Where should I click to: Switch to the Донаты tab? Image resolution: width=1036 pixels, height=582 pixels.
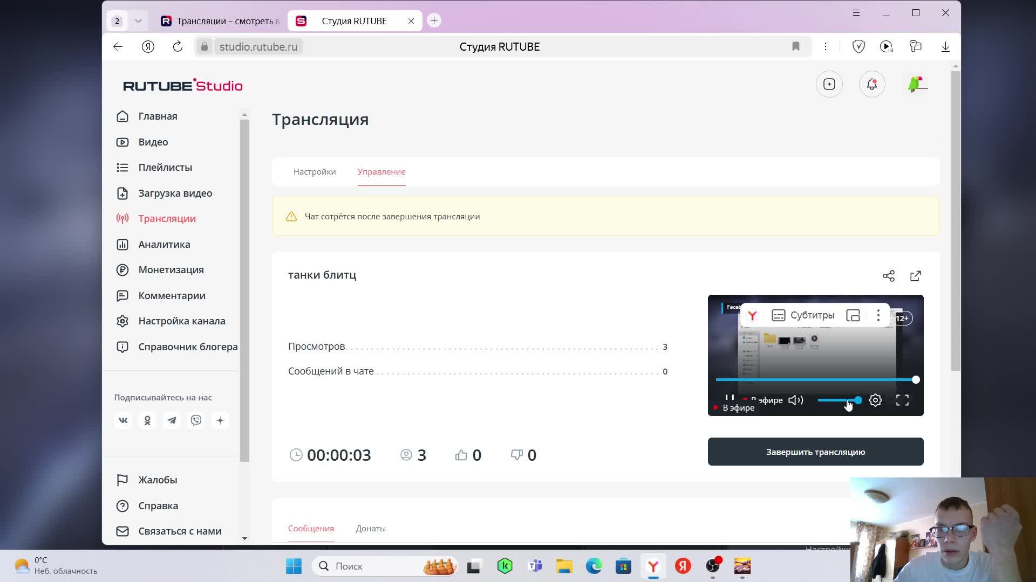pyautogui.click(x=371, y=528)
